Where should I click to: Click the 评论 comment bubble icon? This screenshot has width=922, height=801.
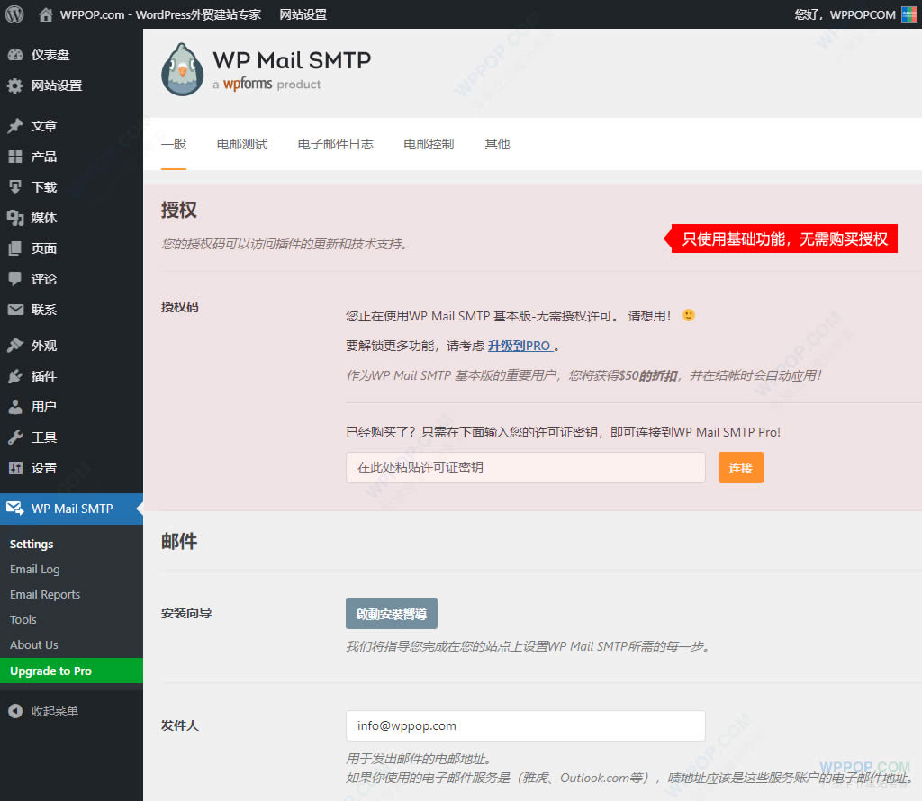(15, 279)
